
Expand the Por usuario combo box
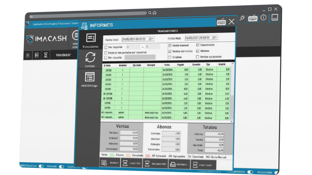coord(153,57)
